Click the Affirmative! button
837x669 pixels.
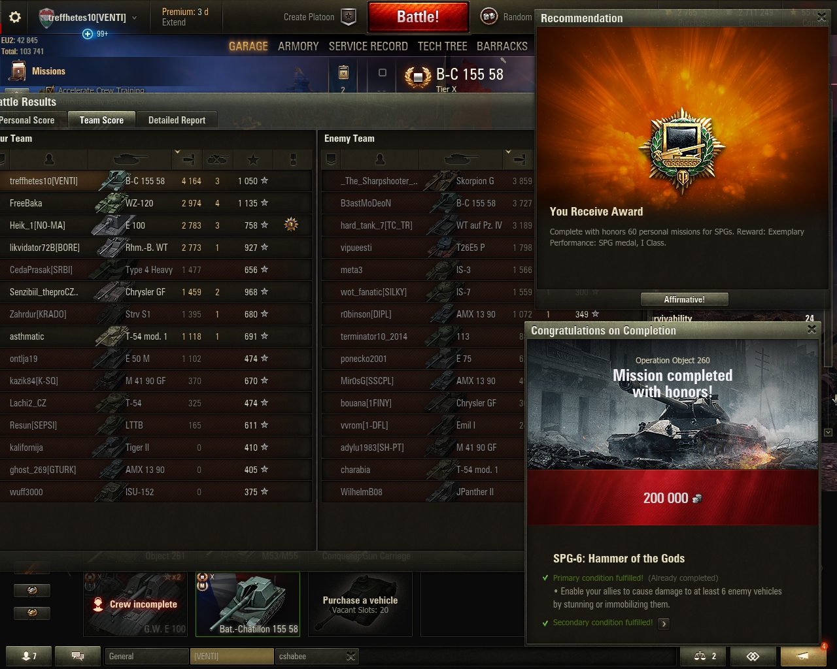[684, 299]
